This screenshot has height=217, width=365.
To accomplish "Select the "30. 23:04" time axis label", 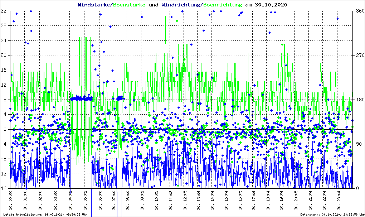I will tap(338, 201).
